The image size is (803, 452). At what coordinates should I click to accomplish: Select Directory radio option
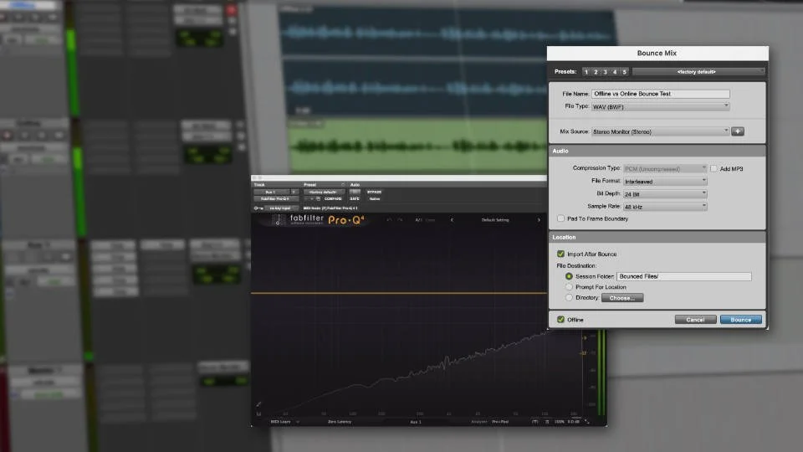tap(569, 298)
